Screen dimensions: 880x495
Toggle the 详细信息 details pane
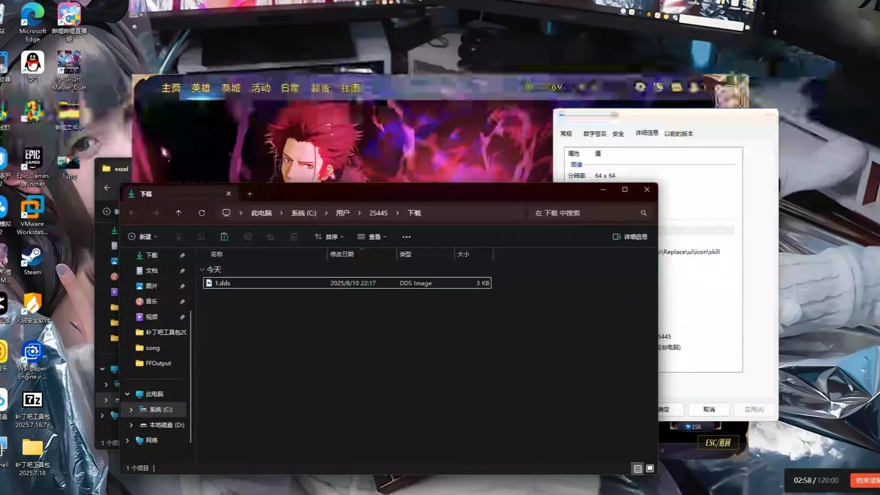(630, 237)
